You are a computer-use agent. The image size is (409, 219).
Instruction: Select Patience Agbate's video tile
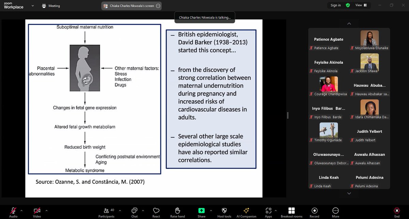329,40
